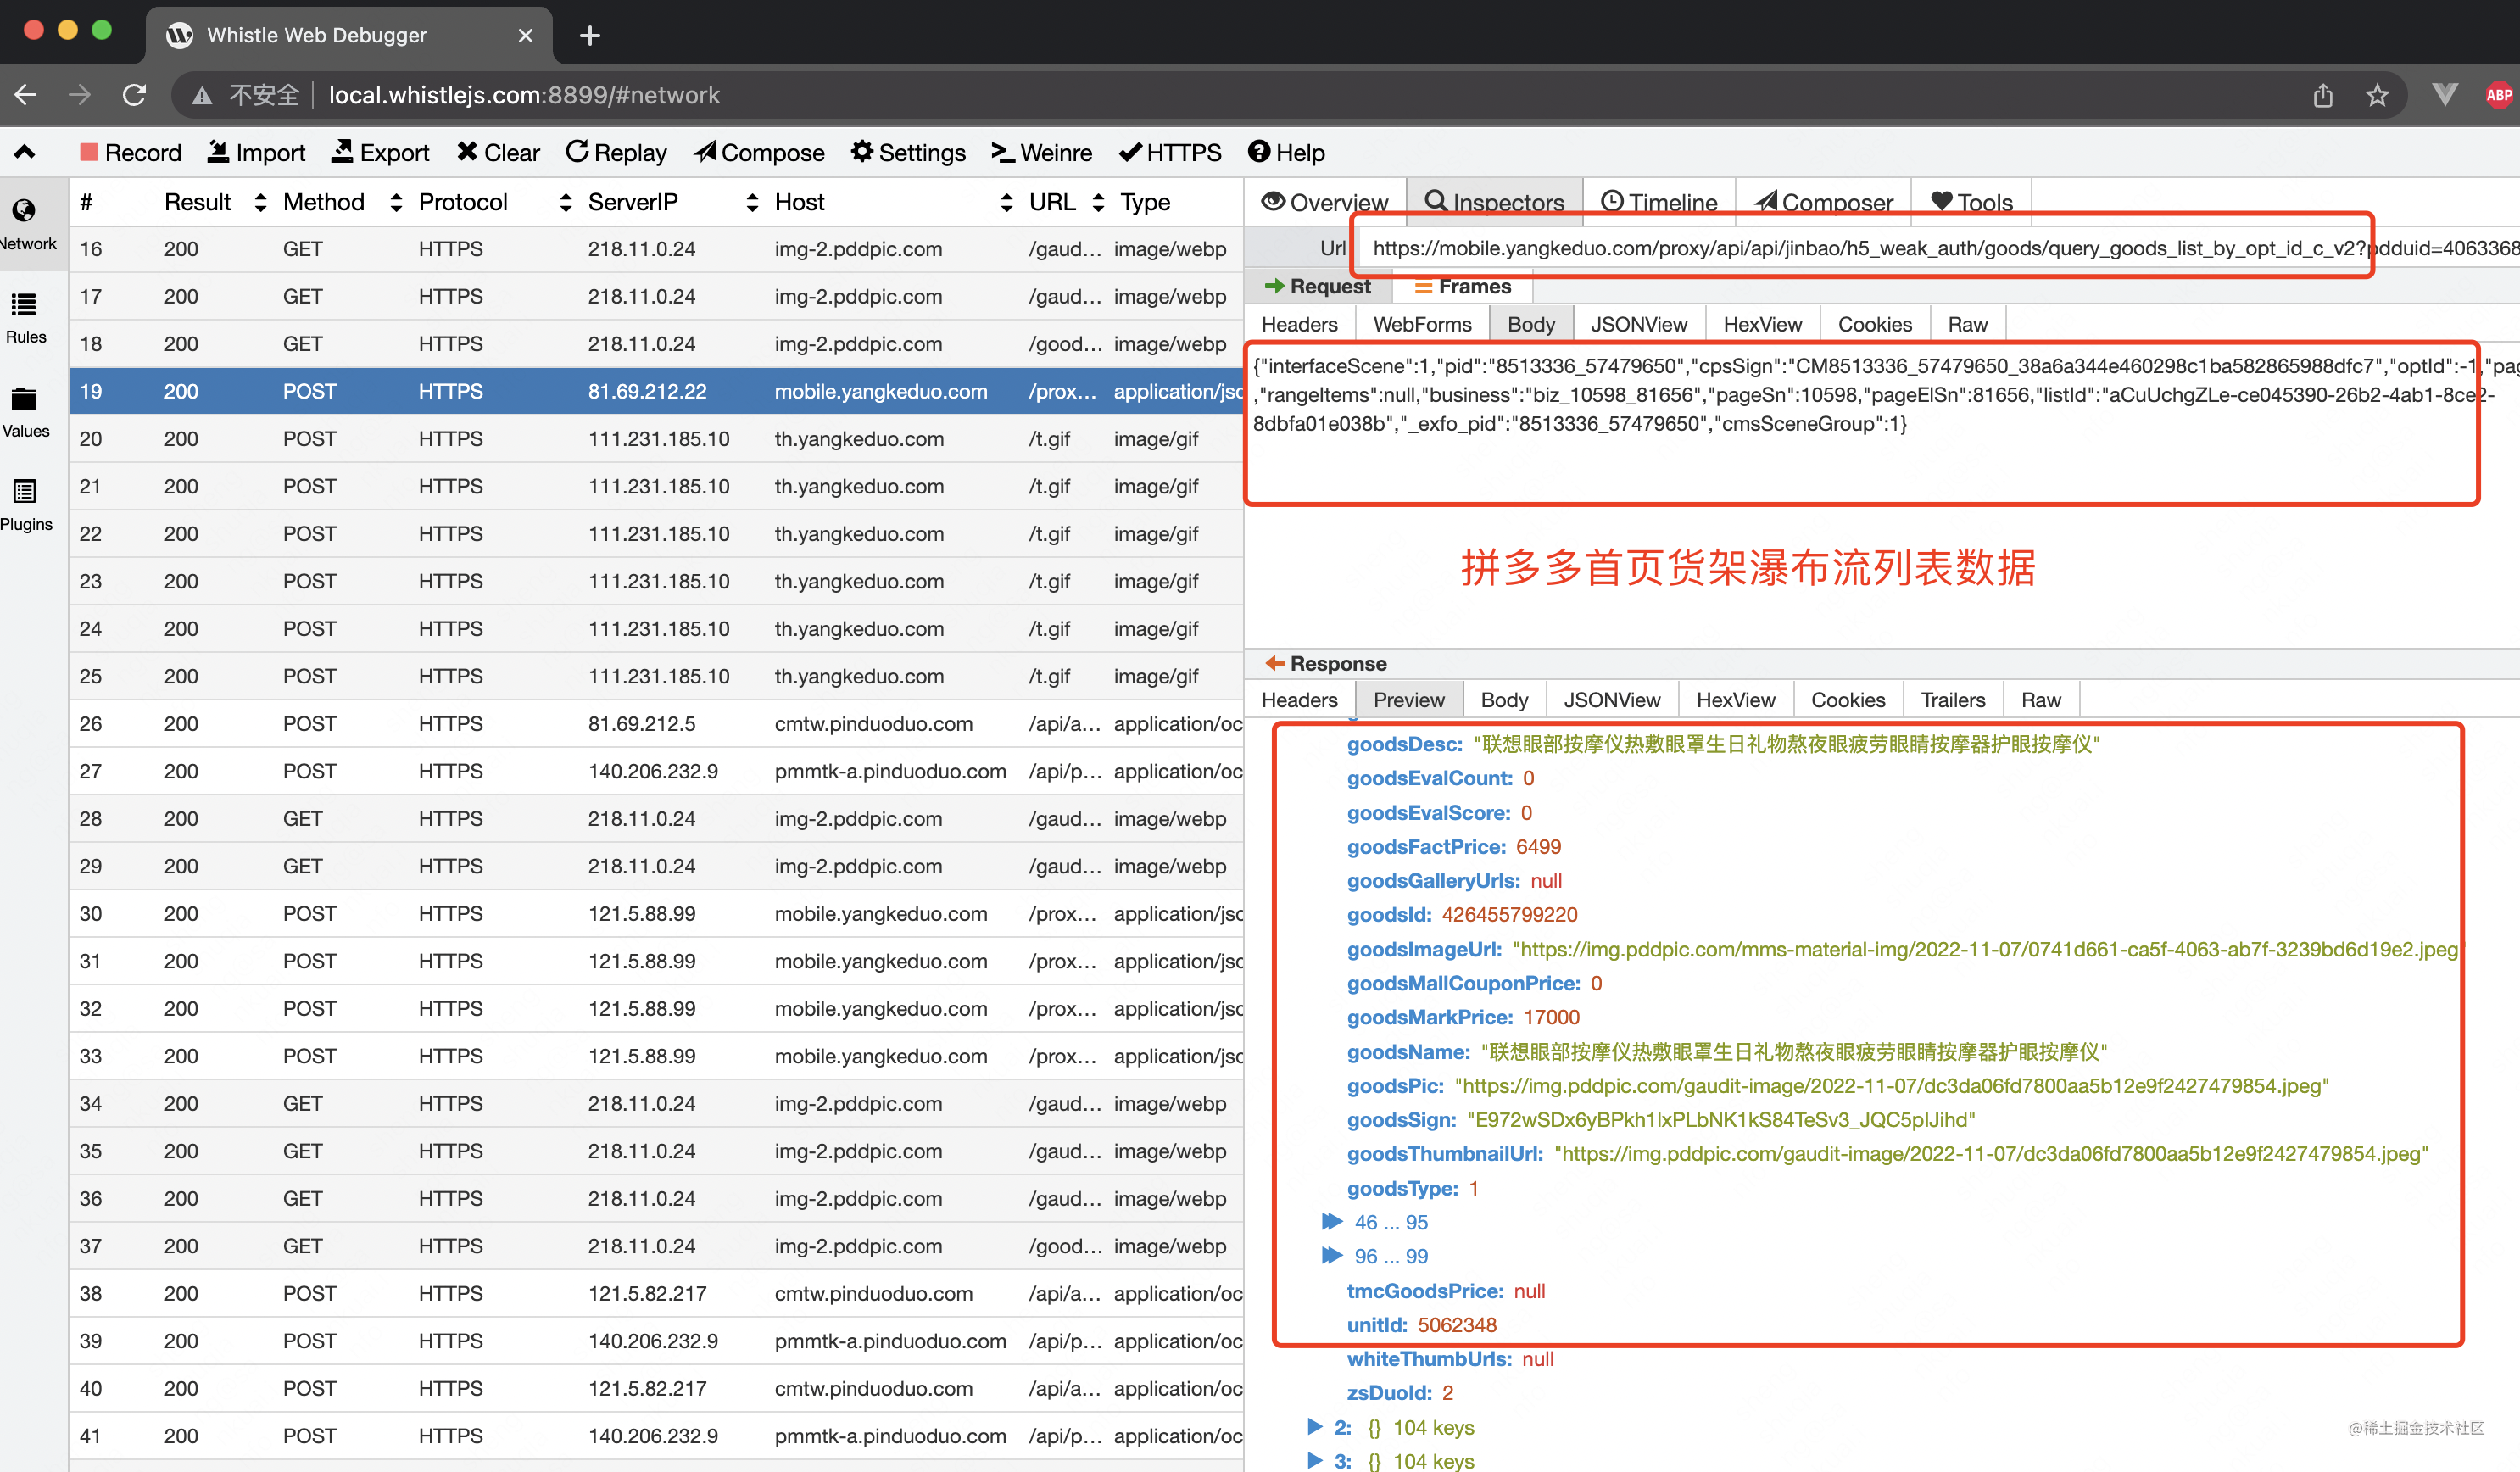Expand the '46 ... 95' keys group
The width and height of the screenshot is (2520, 1472).
click(1331, 1221)
